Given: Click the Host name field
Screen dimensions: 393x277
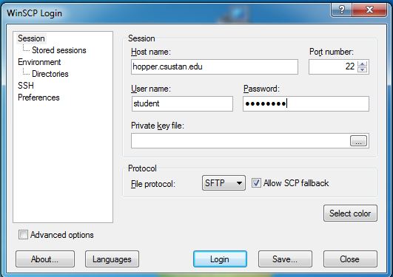Looking at the screenshot, I should 215,66.
